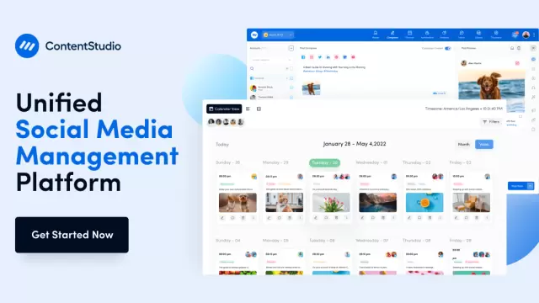Image resolution: width=539 pixels, height=303 pixels.
Task: Open the orange slice post thumbnail on Thursday
Action: [424, 202]
